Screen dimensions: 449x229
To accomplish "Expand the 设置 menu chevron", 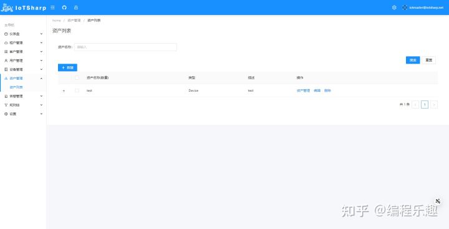I will (x=41, y=114).
